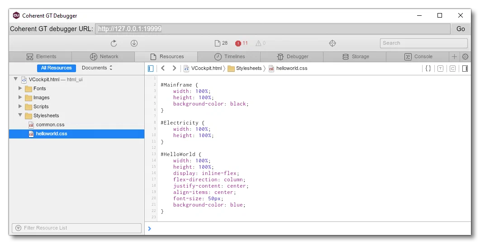Activate the element inspection crosshair
Image resolution: width=480 pixels, height=244 pixels.
pyautogui.click(x=333, y=43)
